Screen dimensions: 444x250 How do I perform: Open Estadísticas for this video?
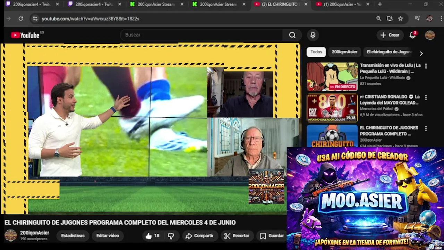pos(73,236)
